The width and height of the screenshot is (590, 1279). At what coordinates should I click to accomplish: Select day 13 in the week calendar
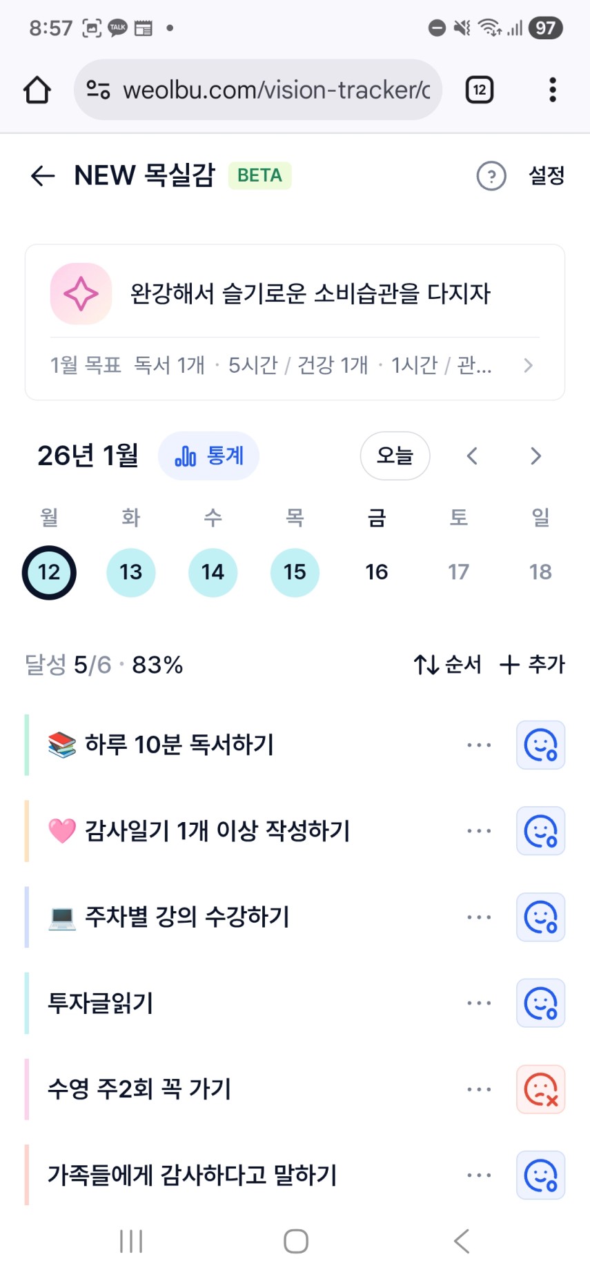(131, 572)
